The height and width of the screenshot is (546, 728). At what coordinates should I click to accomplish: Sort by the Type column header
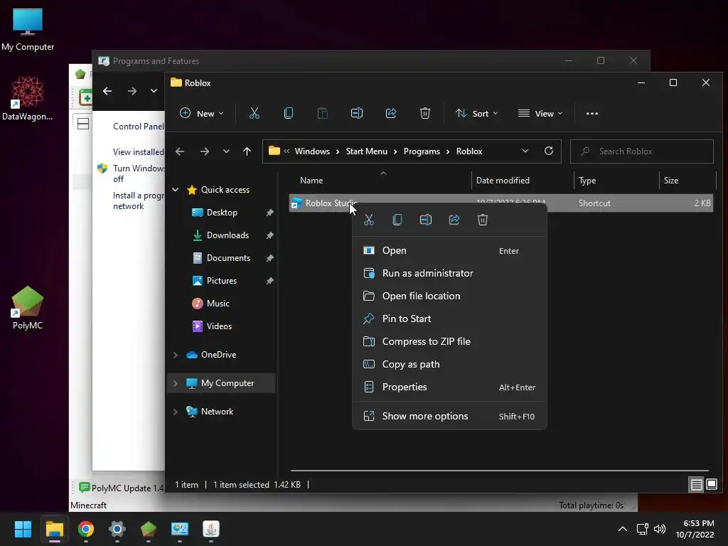[616, 181]
